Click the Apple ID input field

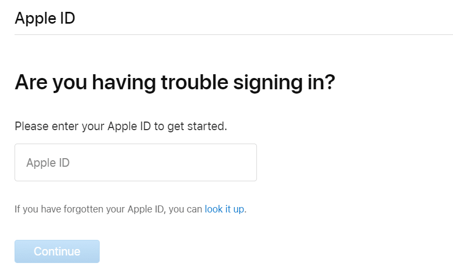(135, 162)
